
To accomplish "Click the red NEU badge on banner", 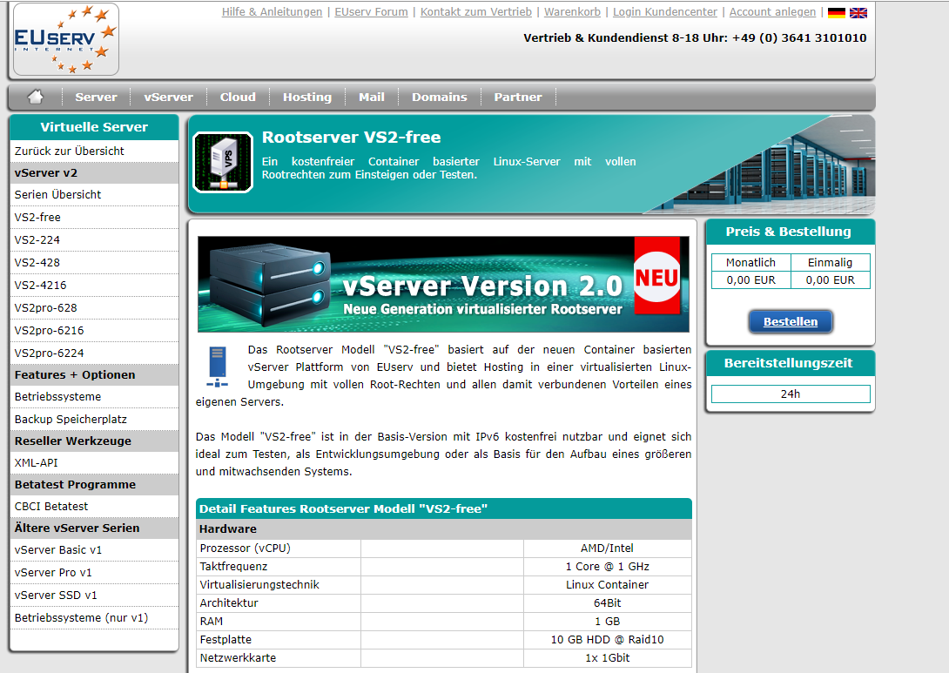I will tap(656, 276).
